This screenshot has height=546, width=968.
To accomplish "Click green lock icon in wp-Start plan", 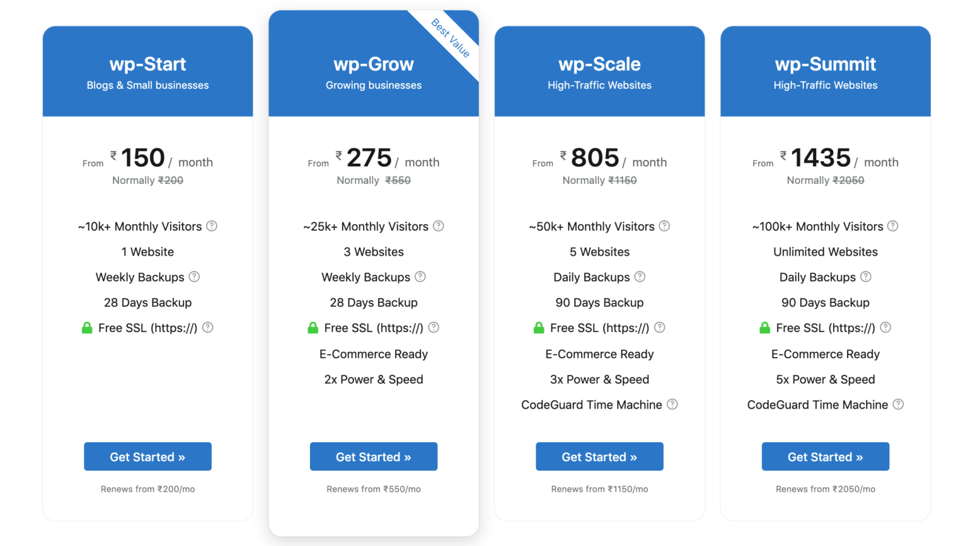I will tap(87, 327).
